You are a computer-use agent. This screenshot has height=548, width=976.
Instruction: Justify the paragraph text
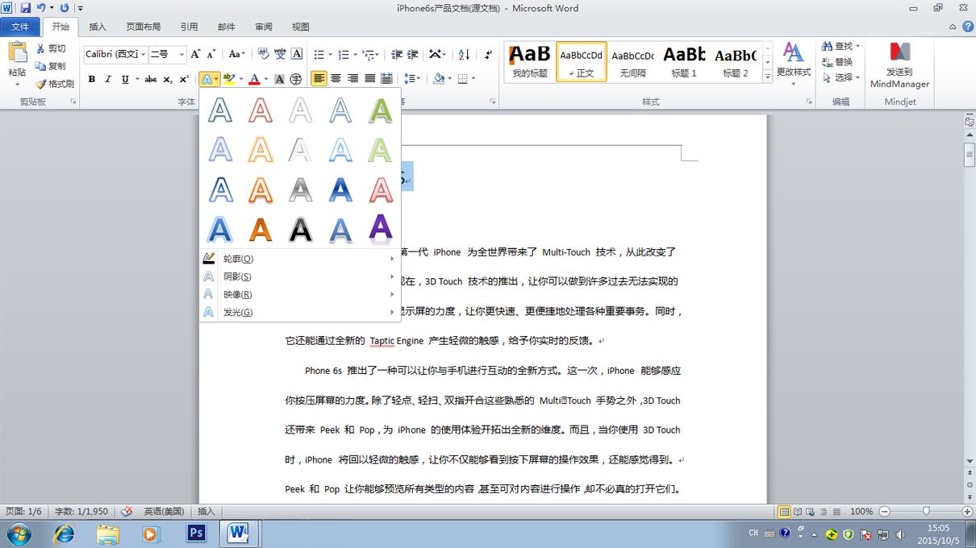[369, 79]
